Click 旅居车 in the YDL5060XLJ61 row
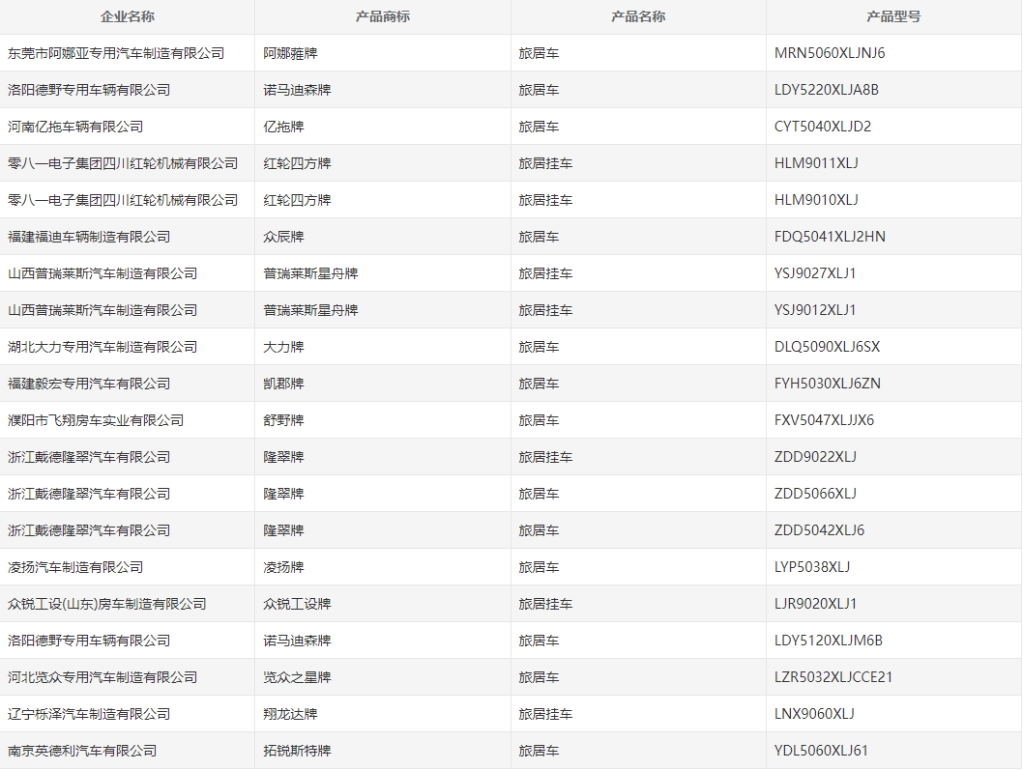Viewport: 1023px width, 770px height. [539, 751]
